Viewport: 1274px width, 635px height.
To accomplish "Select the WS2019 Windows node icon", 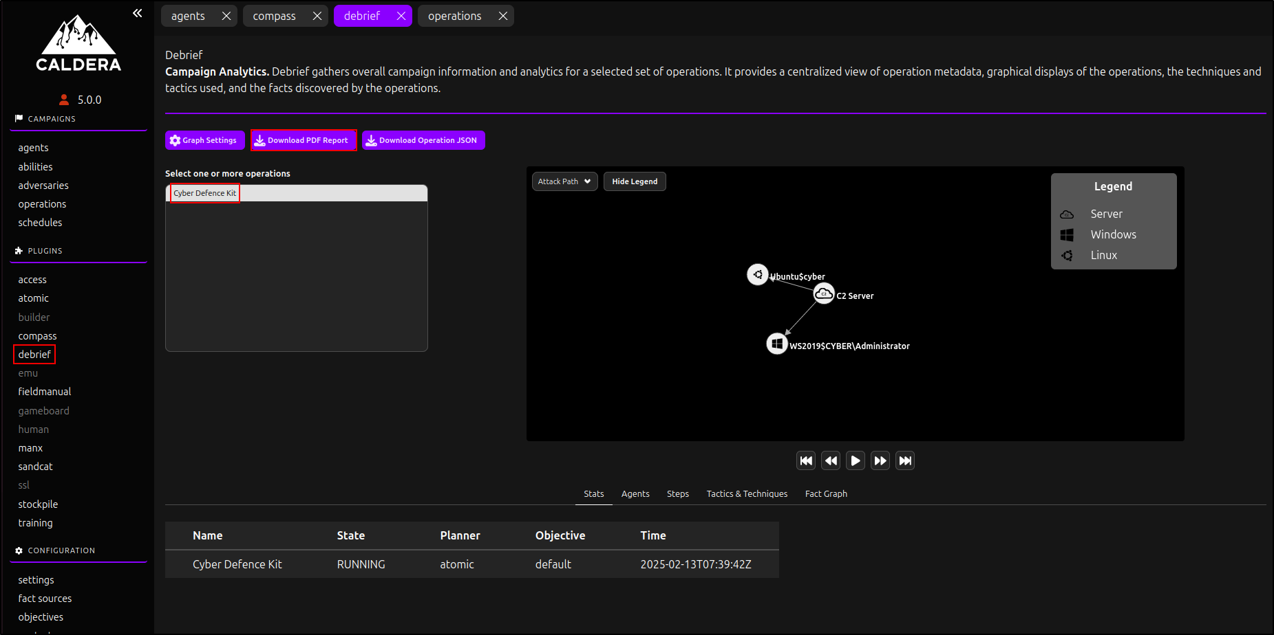I will pyautogui.click(x=776, y=344).
